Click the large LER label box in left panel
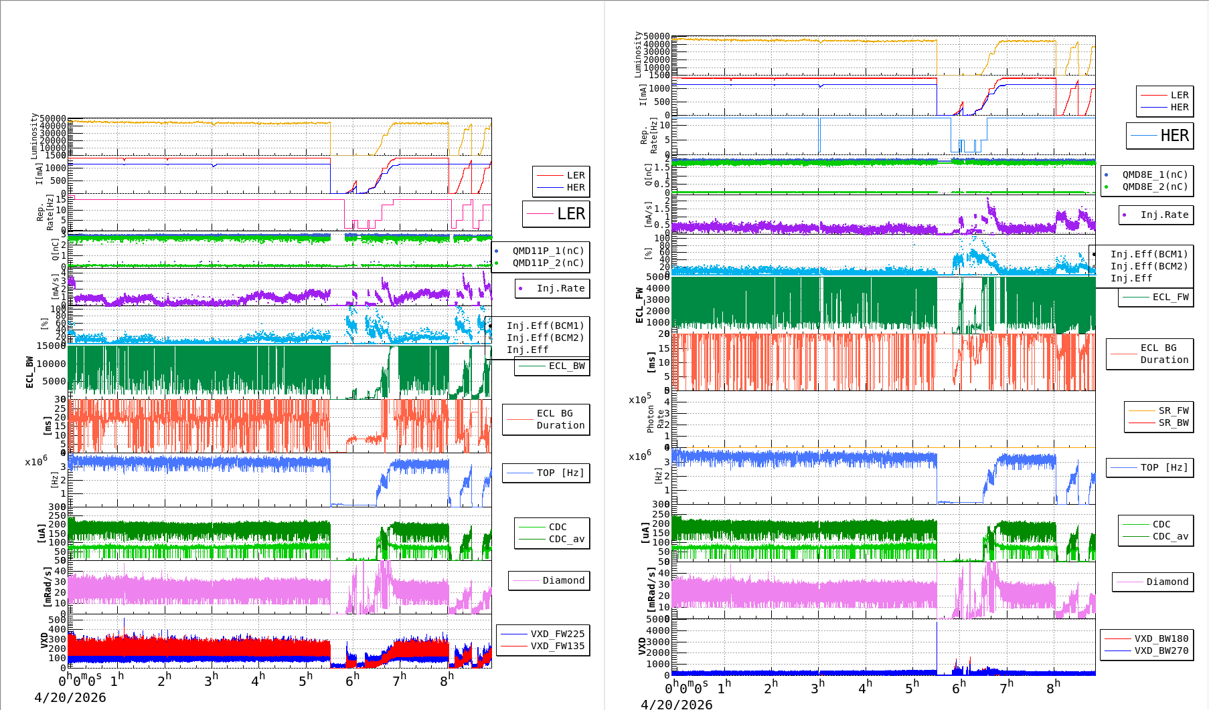 tap(556, 214)
